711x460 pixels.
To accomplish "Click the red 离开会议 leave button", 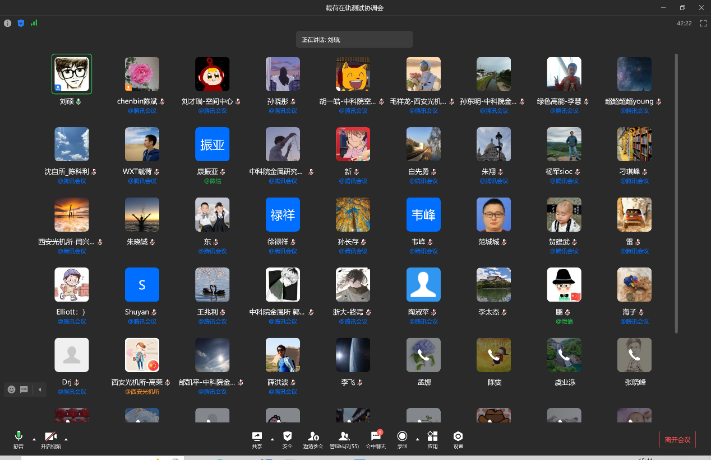I will (677, 439).
